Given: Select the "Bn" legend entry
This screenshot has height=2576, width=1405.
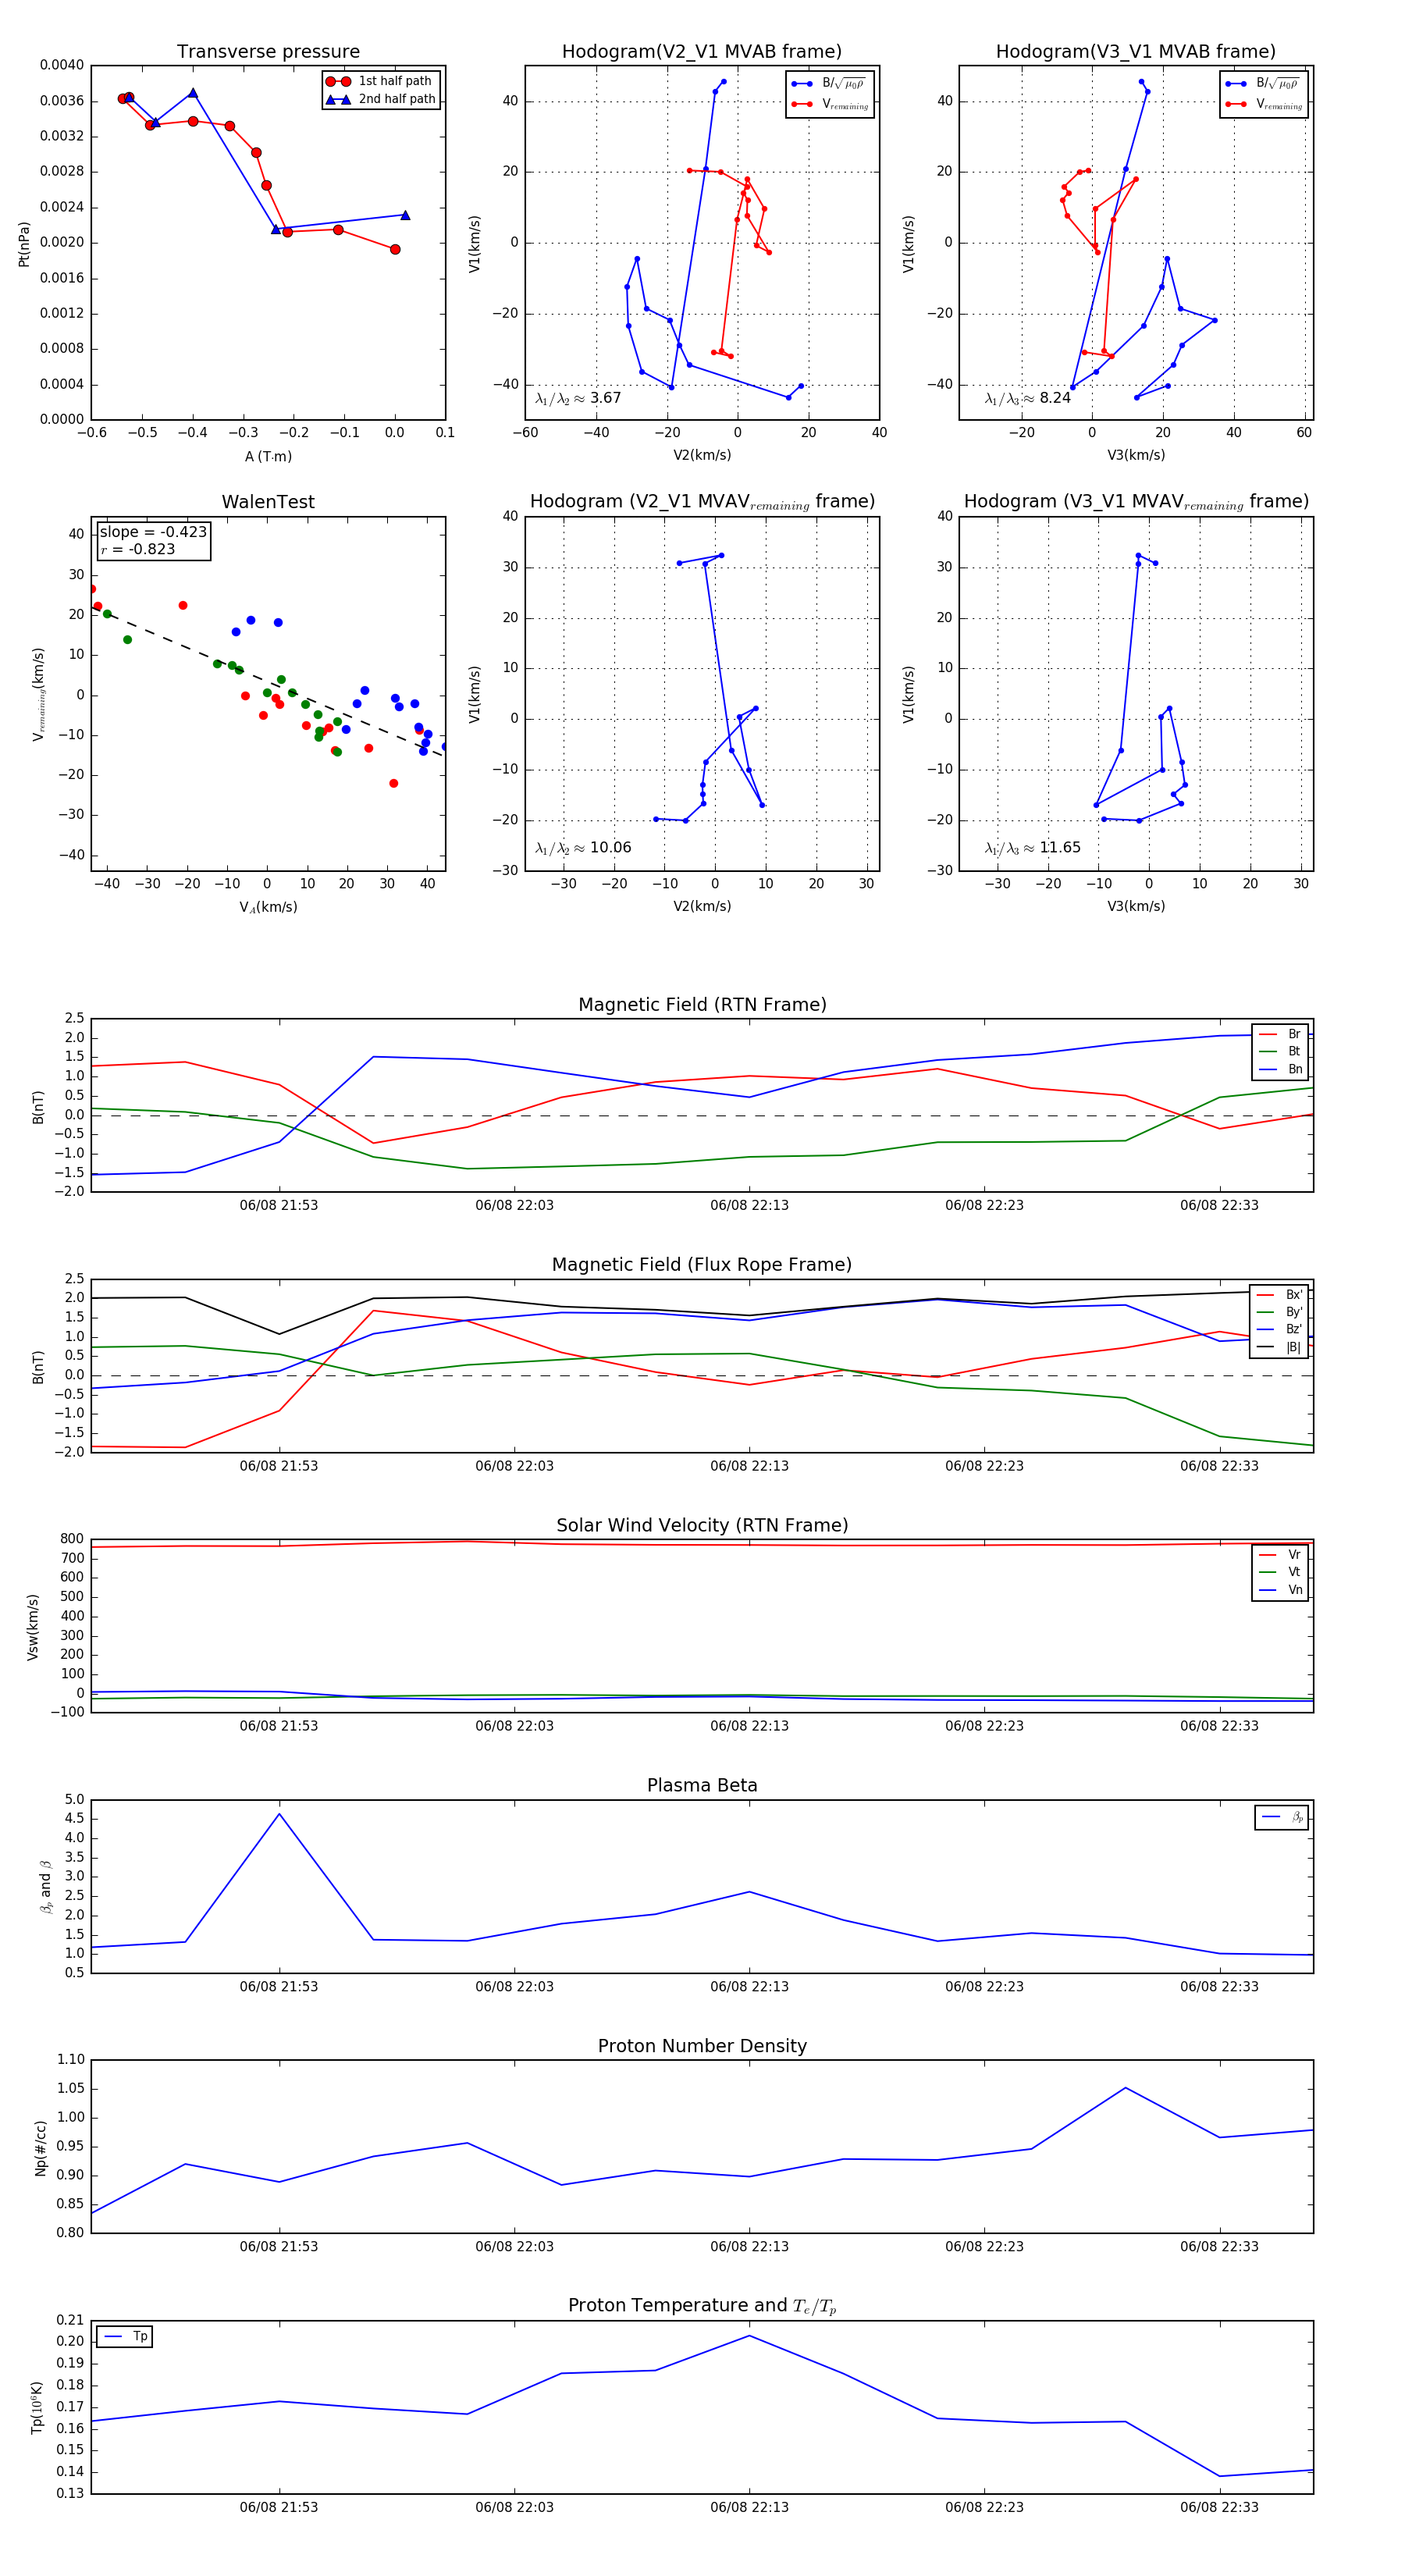Looking at the screenshot, I should [x=1281, y=1069].
